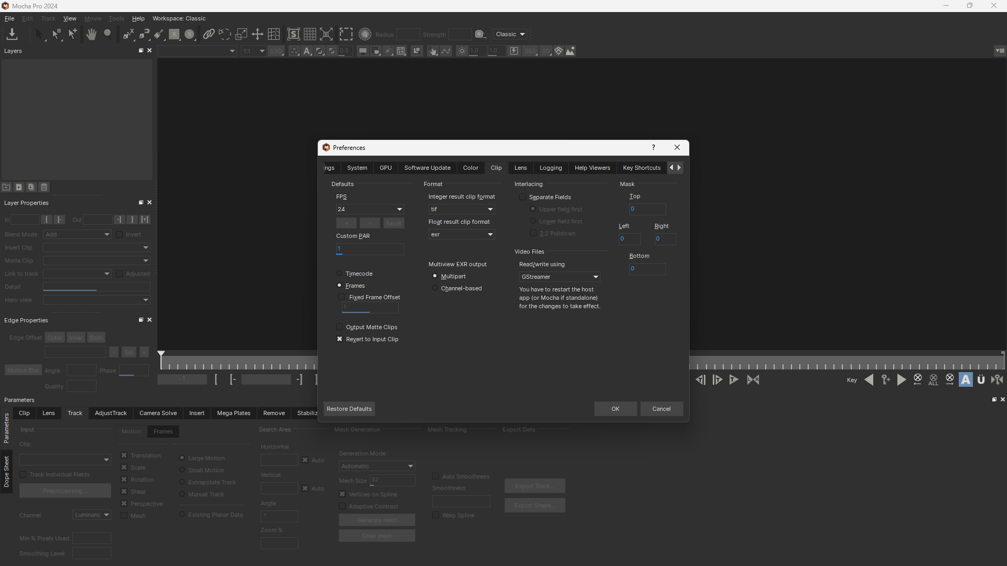Uncheck Revert to Input Clip

tap(340, 339)
